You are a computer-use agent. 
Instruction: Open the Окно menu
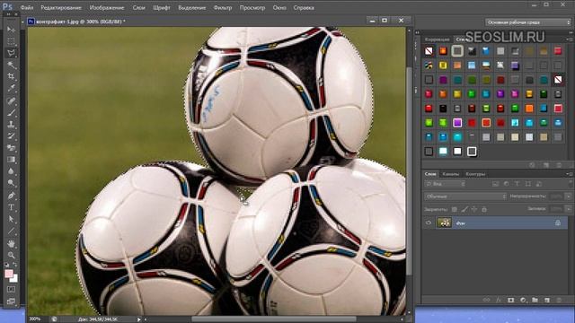click(x=279, y=7)
